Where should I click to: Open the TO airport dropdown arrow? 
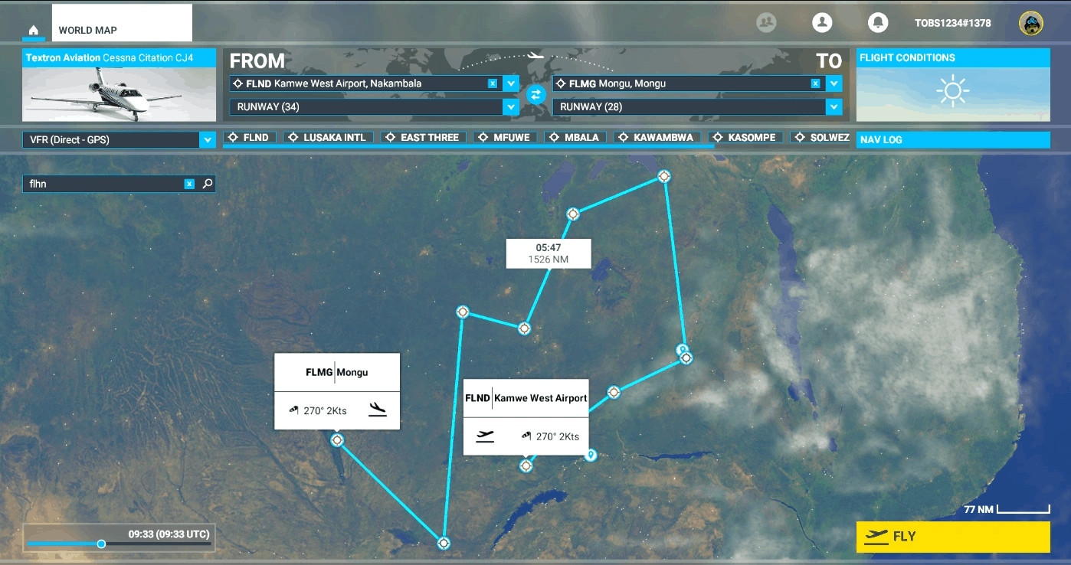tap(835, 83)
